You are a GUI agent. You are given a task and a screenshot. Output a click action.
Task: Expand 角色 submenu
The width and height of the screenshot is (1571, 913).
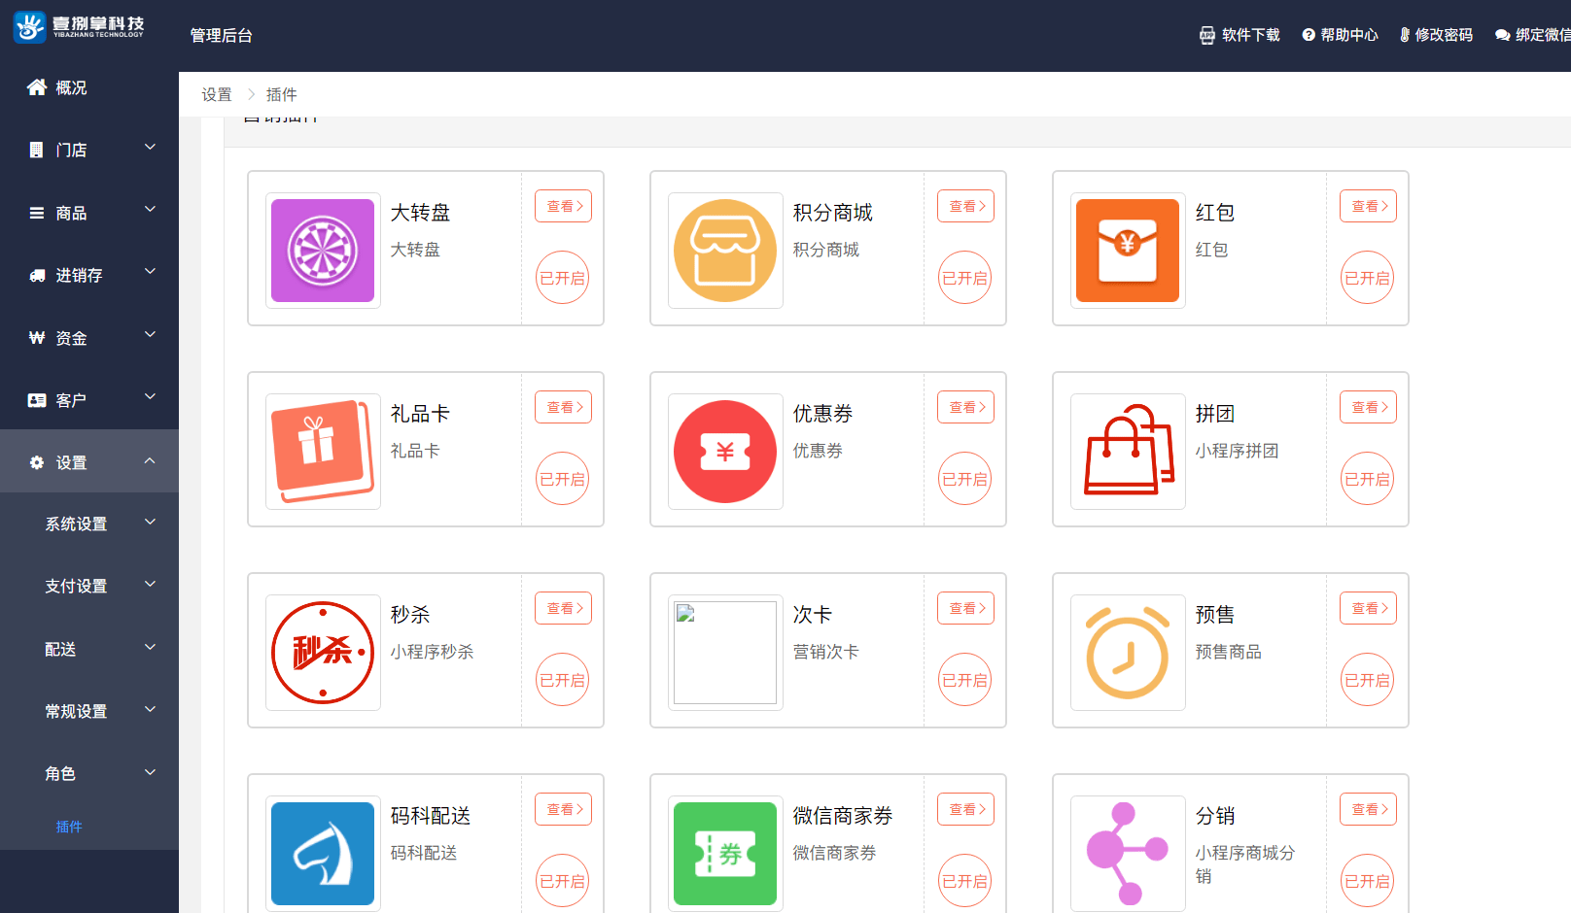(x=89, y=773)
